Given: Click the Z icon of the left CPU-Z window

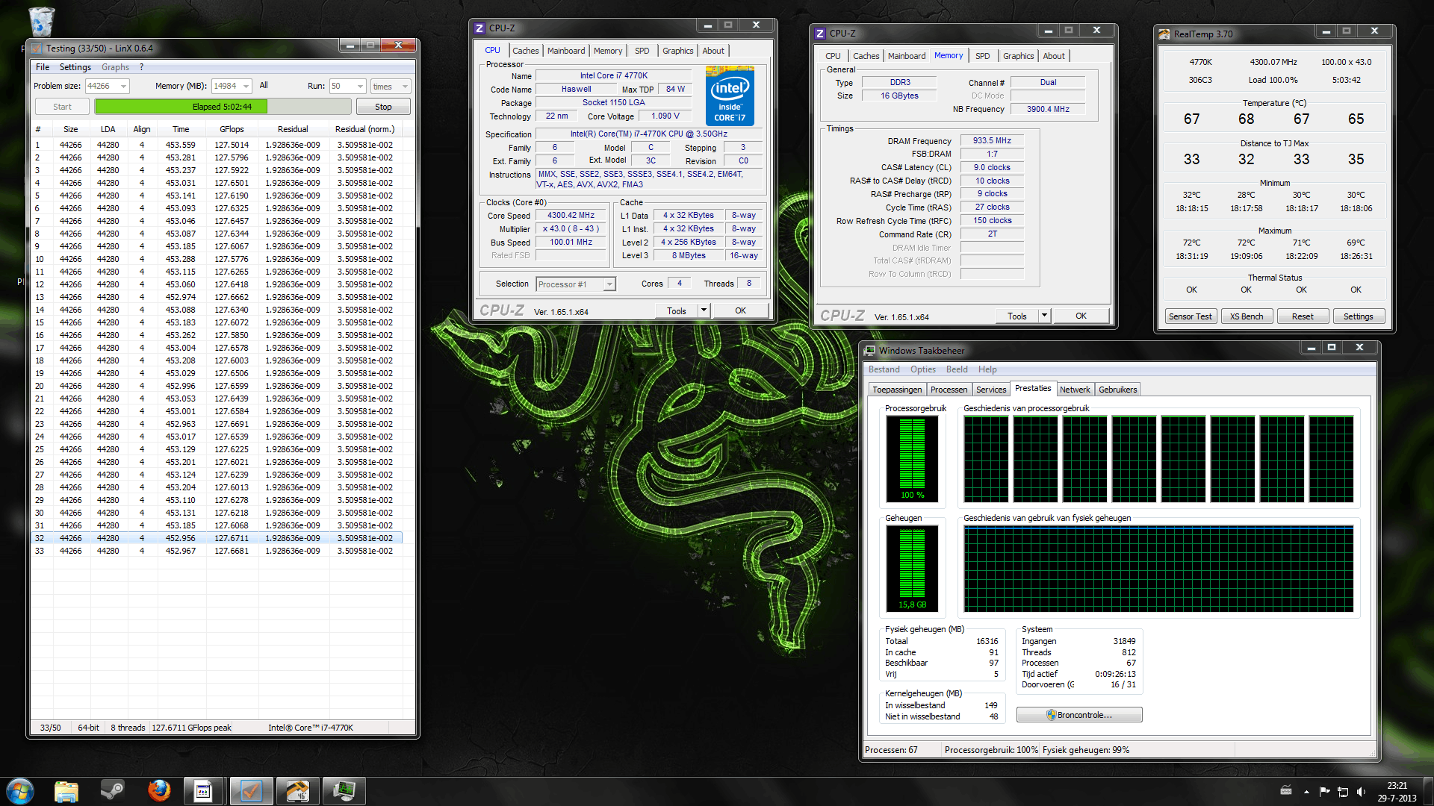Looking at the screenshot, I should (x=479, y=28).
